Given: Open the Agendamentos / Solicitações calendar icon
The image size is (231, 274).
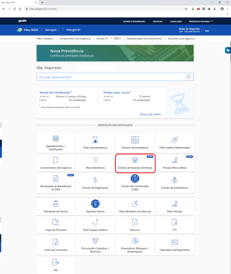Looking at the screenshot, I should 56,139.
